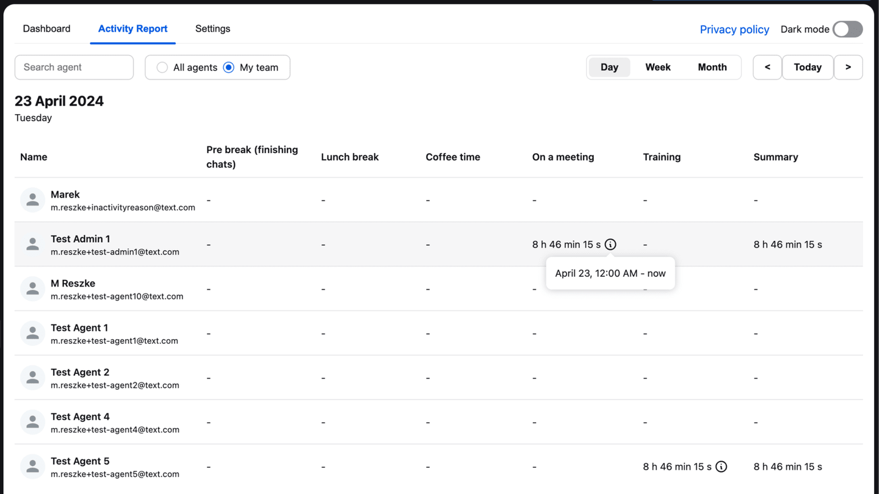Click Test Agent 1 avatar icon
This screenshot has height=494, width=879.
click(33, 334)
